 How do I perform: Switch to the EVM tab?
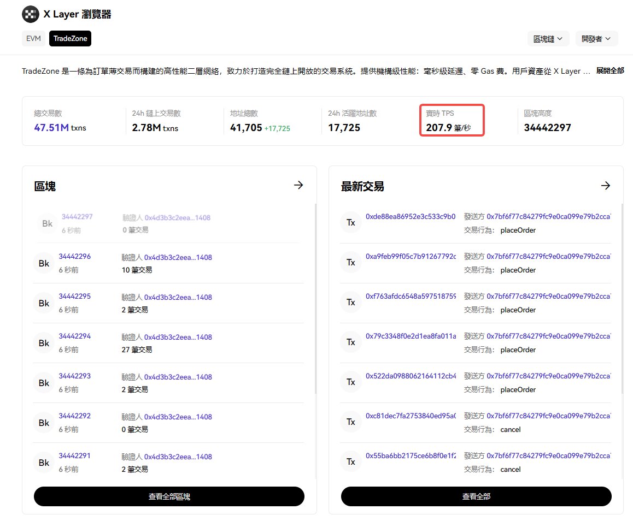point(33,38)
